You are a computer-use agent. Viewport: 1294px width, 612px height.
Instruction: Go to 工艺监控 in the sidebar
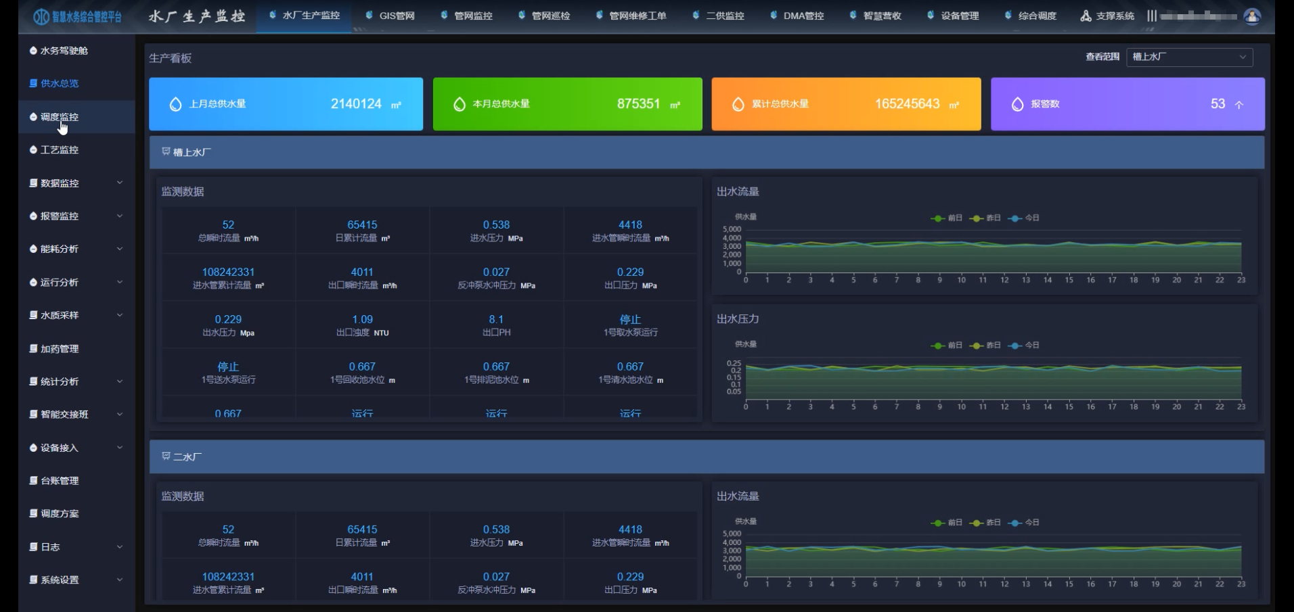point(59,149)
